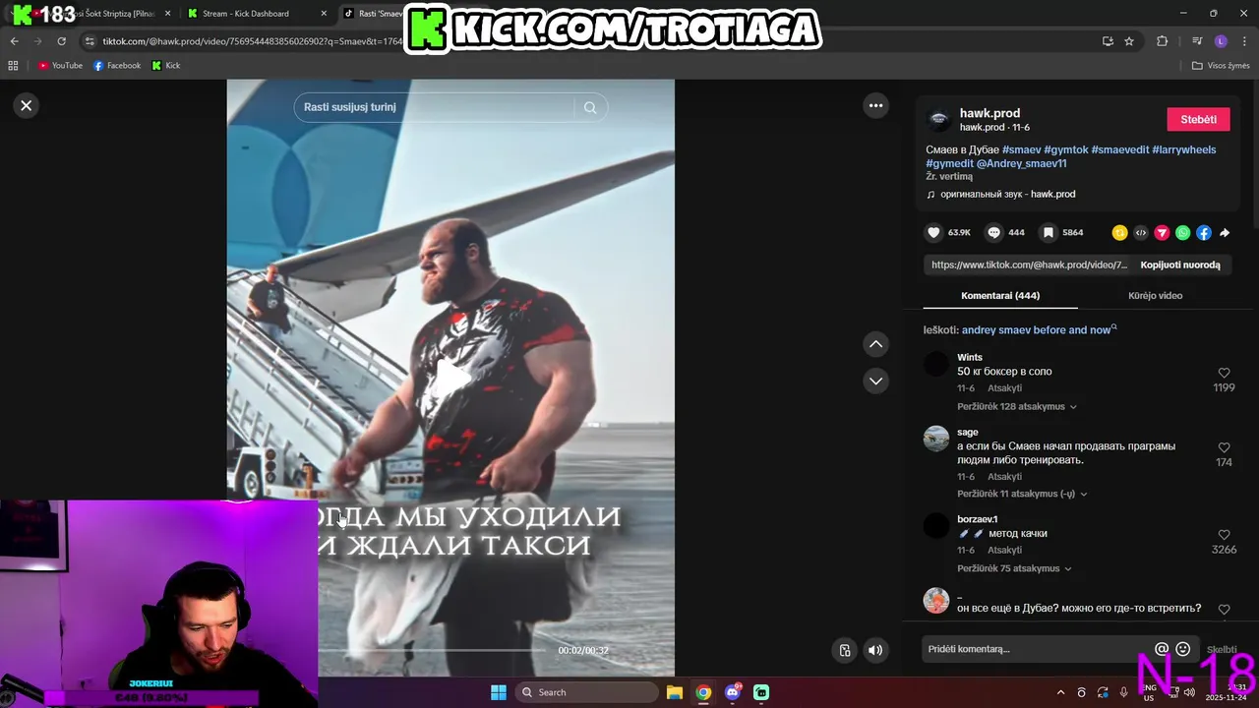The width and height of the screenshot is (1259, 708).
Task: Go to next video with down arrow
Action: [875, 381]
